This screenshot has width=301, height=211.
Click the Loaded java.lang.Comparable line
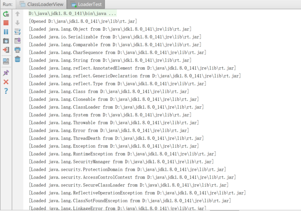tap(115, 45)
